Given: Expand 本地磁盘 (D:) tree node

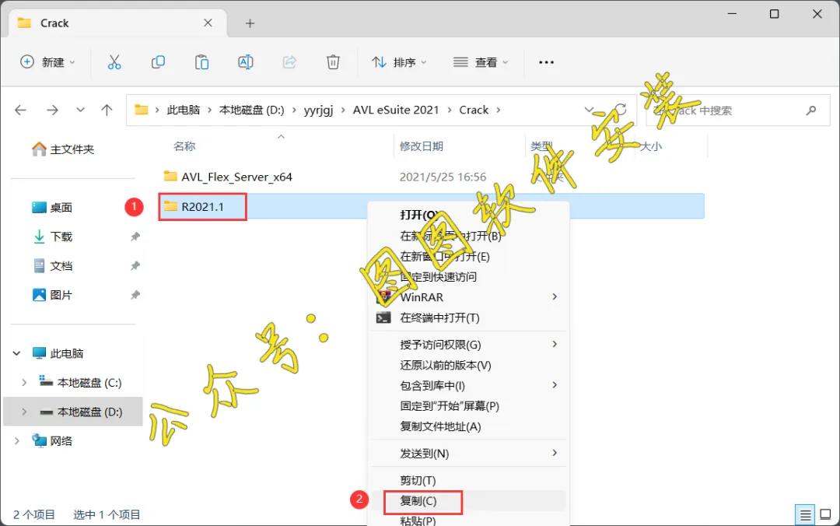Looking at the screenshot, I should (x=24, y=412).
